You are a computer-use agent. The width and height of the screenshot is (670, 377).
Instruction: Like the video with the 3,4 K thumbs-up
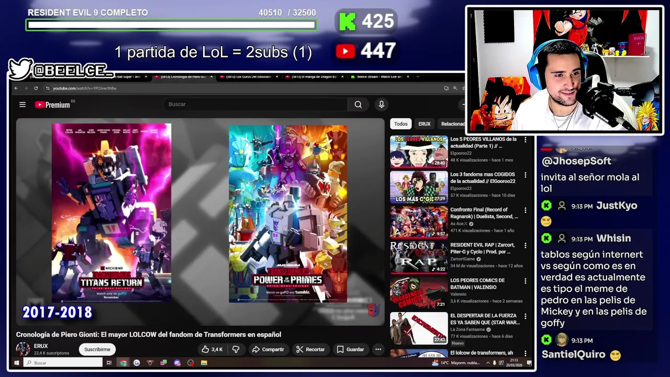(212, 349)
